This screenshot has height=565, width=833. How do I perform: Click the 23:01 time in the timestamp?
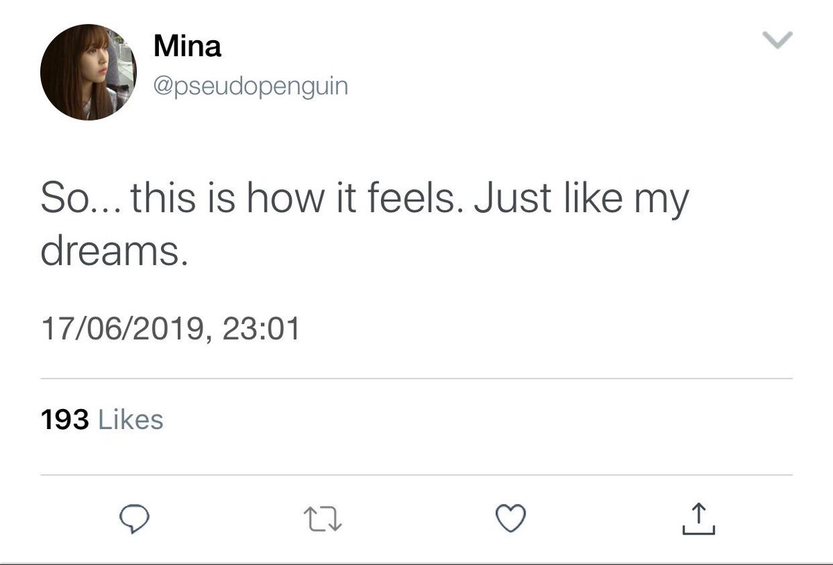[262, 328]
